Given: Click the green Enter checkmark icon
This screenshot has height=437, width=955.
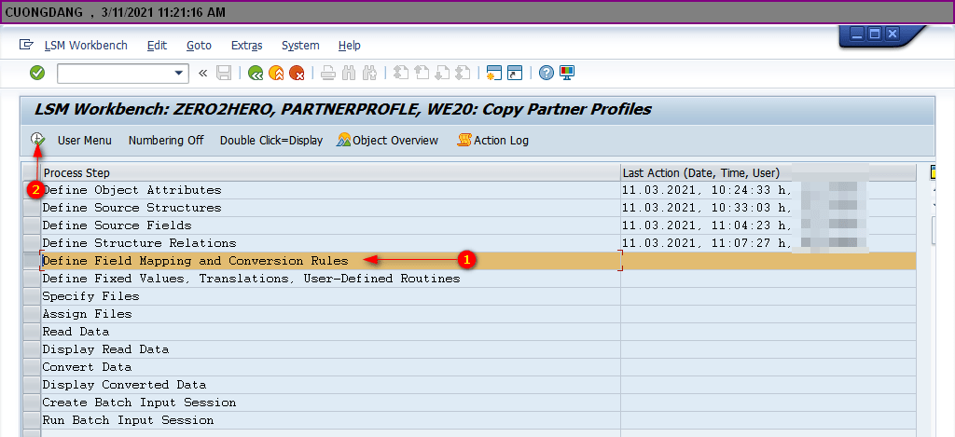Looking at the screenshot, I should (x=37, y=73).
